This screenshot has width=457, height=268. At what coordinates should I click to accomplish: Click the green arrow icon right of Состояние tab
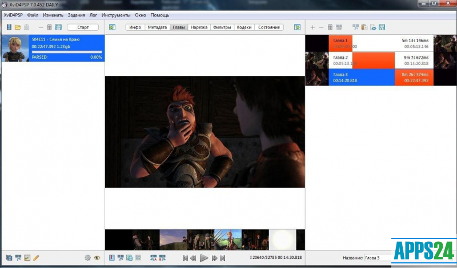(x=297, y=27)
